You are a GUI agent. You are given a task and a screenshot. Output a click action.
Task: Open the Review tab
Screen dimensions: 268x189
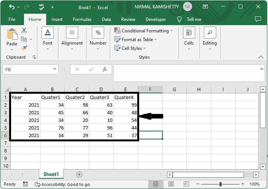tap(128, 19)
